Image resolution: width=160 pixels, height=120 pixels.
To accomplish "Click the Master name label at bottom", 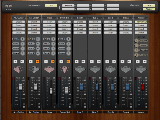I will (141, 112).
